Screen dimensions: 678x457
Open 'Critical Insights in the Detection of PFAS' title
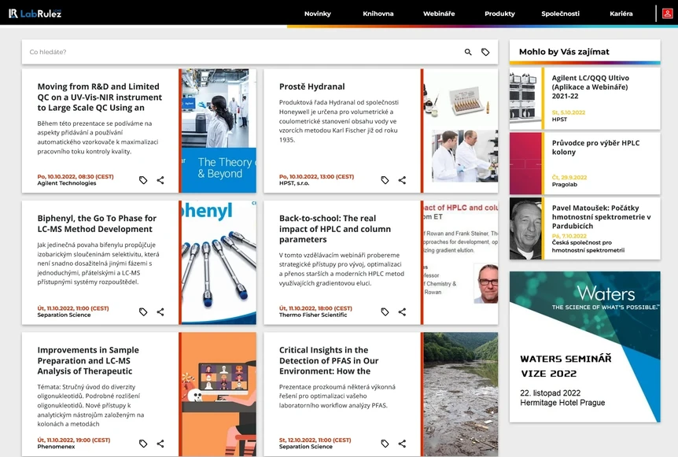329,360
